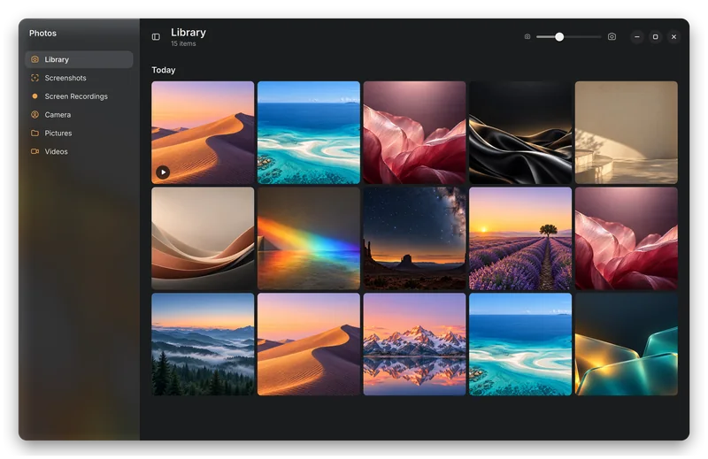Image resolution: width=708 pixels, height=459 pixels.
Task: Open the teal and gold glass photo
Action: pyautogui.click(x=627, y=344)
